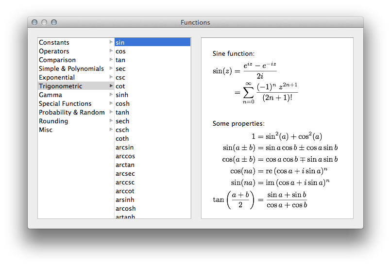Open the Rounding category
This screenshot has width=391, height=267.
pos(53,121)
